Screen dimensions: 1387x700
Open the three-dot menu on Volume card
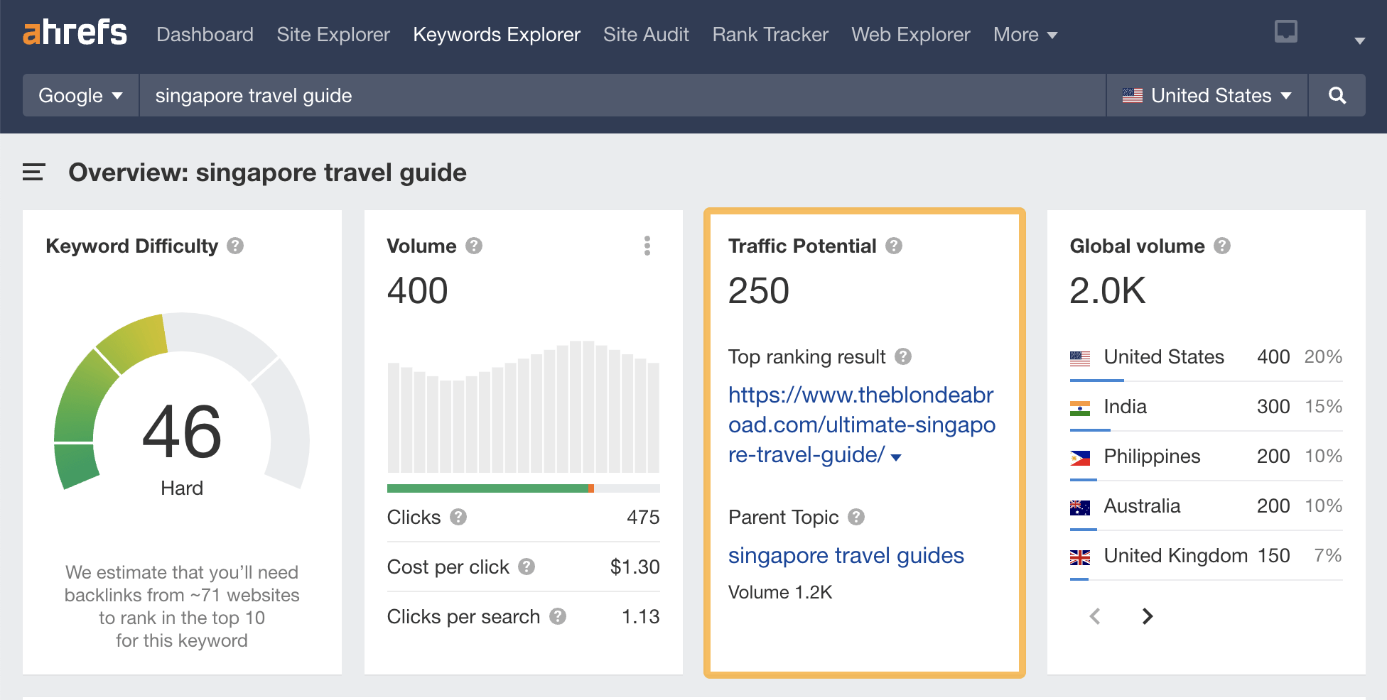(647, 246)
